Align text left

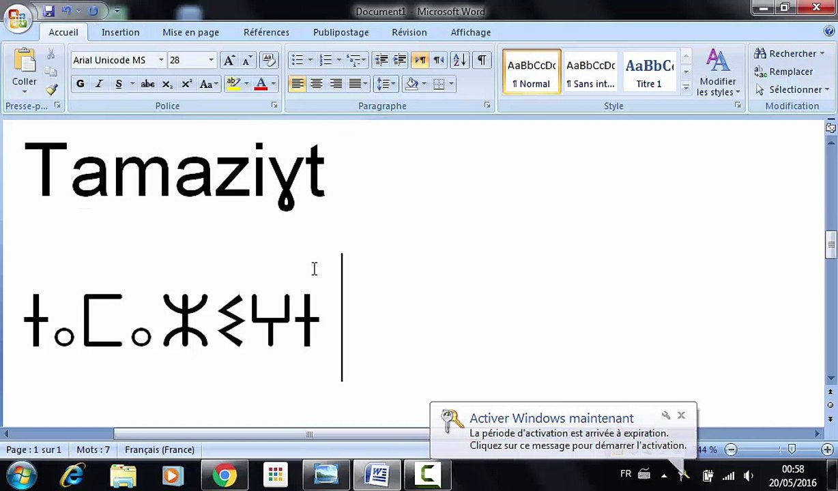[297, 84]
